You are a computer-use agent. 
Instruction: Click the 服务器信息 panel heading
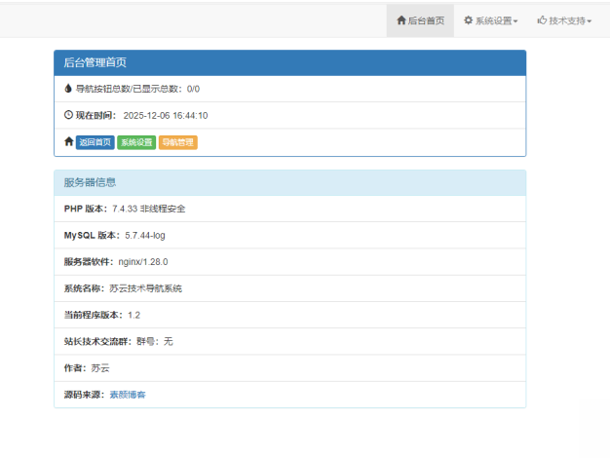289,182
